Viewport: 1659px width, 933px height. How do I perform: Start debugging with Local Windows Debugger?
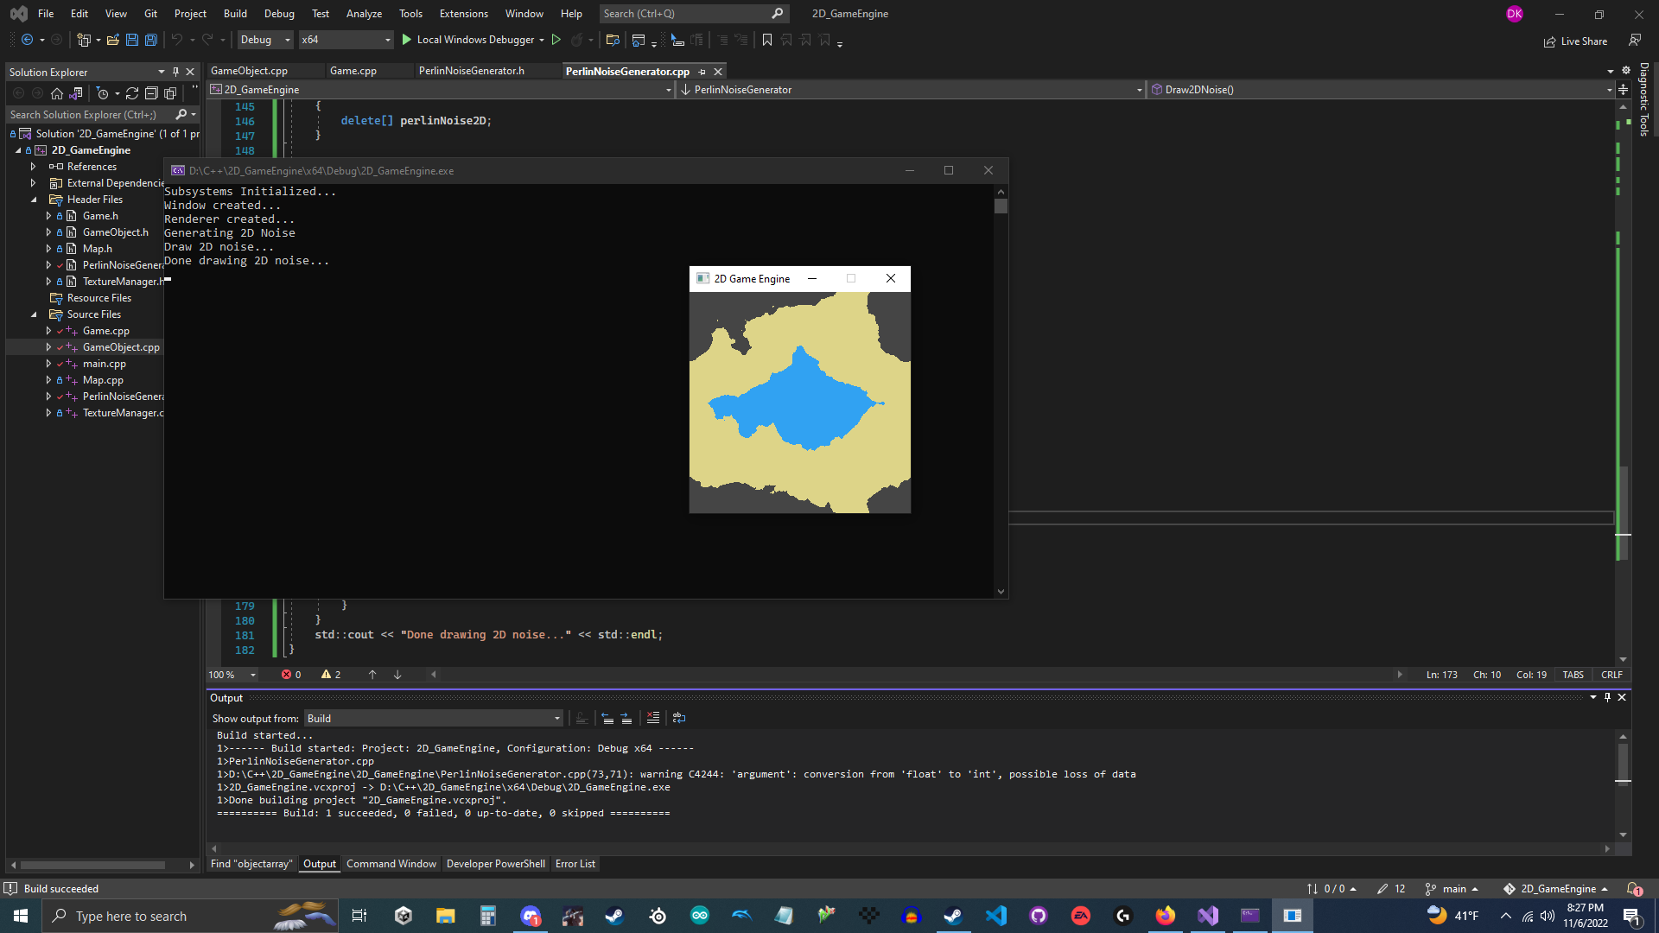pos(474,40)
